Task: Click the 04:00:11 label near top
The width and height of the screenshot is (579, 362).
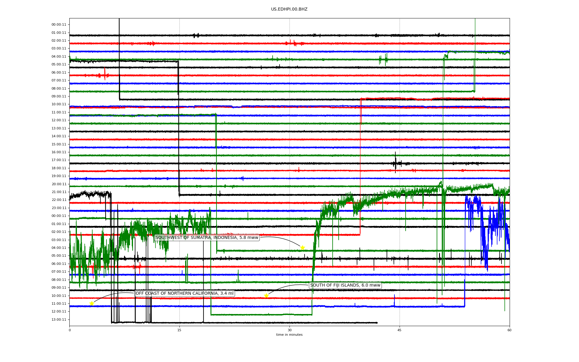Action: (59, 57)
